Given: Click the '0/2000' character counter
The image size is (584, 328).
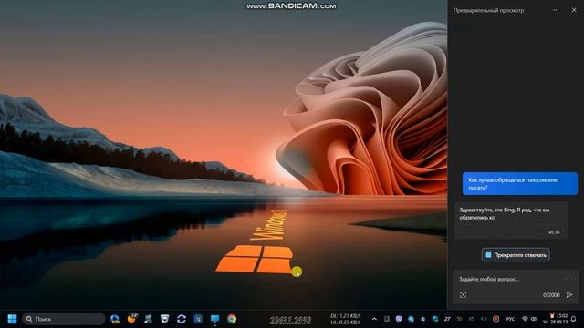Looking at the screenshot, I should (x=551, y=295).
